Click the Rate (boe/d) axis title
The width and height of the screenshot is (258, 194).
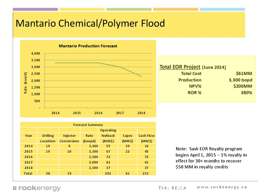(x=25, y=83)
